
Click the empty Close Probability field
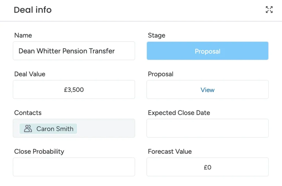(x=74, y=167)
